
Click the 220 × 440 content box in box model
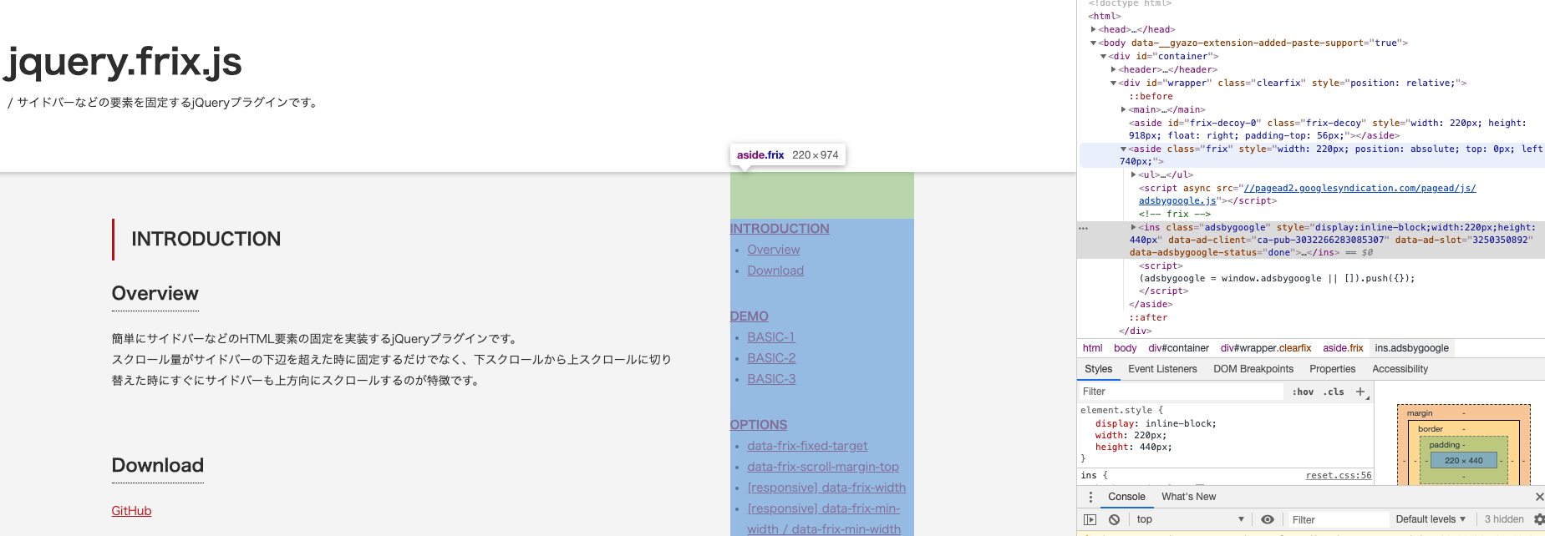click(x=1463, y=460)
